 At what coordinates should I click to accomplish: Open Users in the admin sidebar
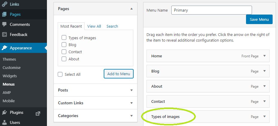(x=15, y=122)
